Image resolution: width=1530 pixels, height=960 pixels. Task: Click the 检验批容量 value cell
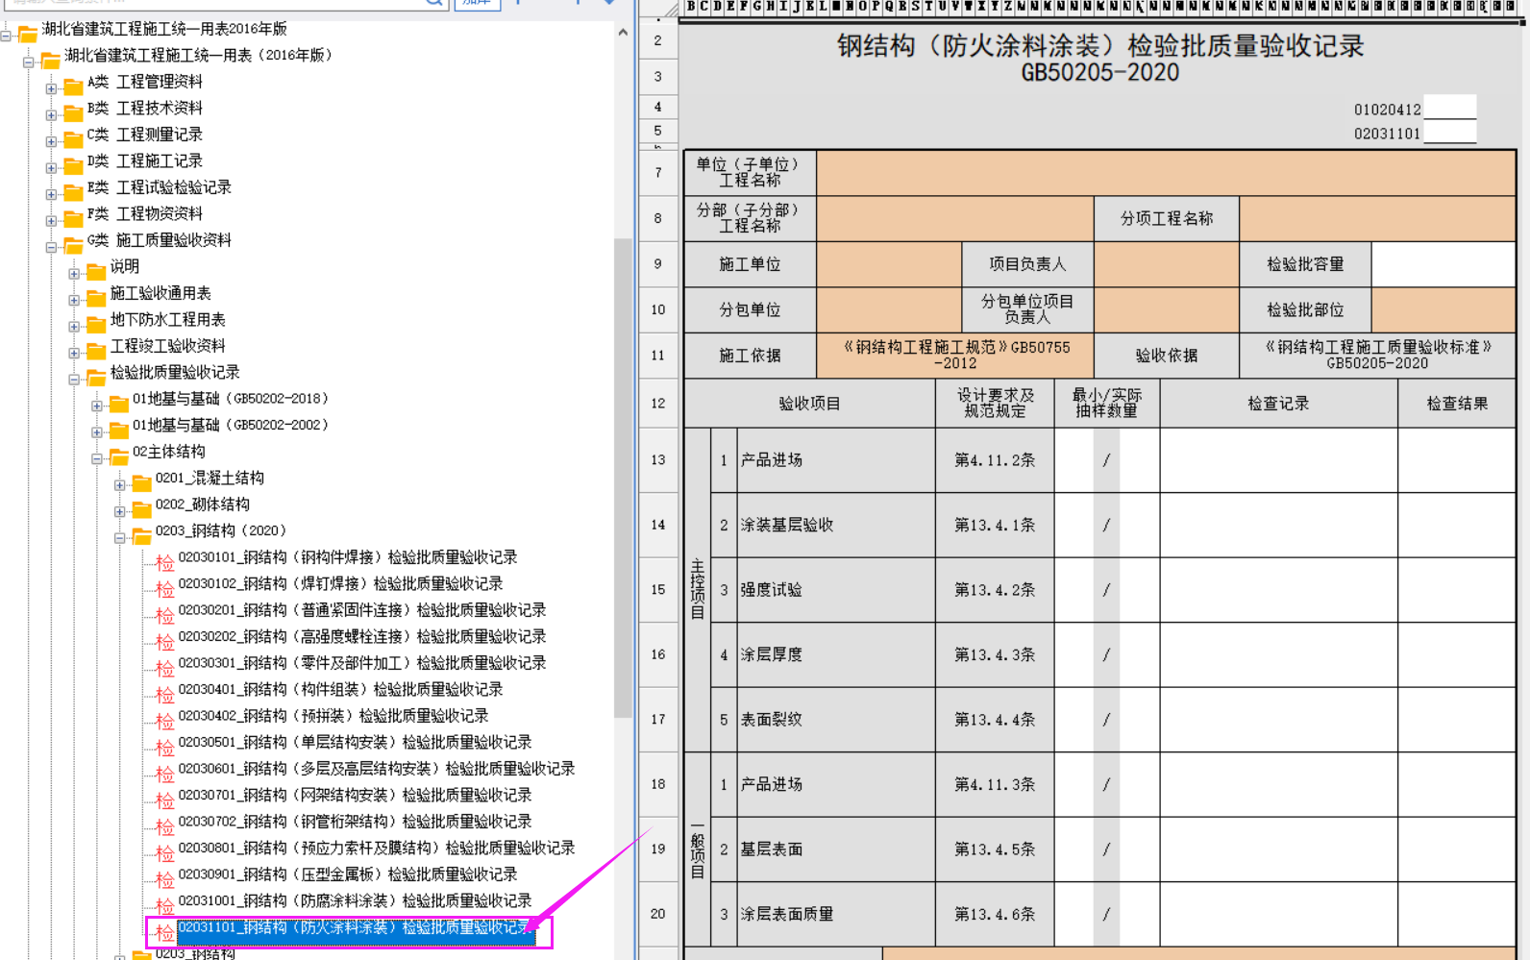coord(1443,264)
